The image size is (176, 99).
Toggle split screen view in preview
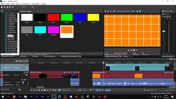tap(114, 11)
